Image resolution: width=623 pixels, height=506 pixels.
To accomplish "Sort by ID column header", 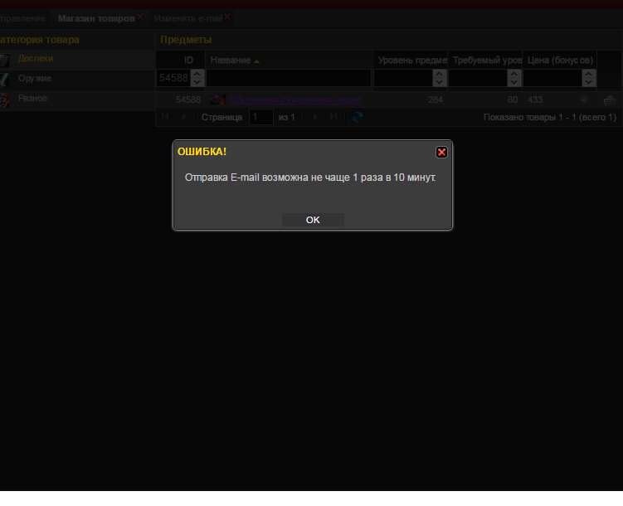I will tap(188, 60).
